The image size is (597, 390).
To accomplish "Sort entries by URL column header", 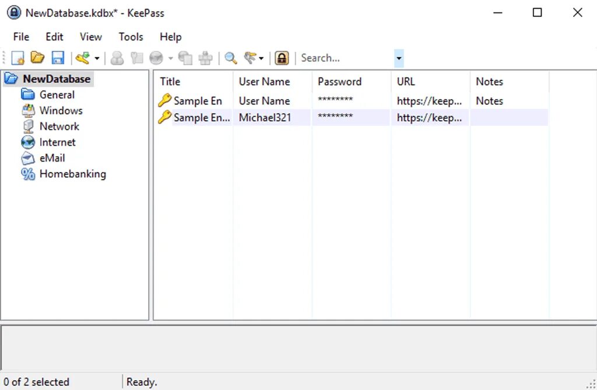I will [x=431, y=82].
